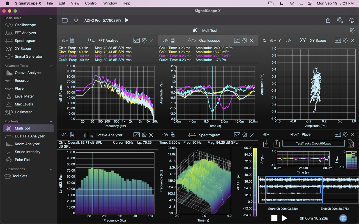The height and width of the screenshot is (224, 359).
Task: Open the Window menu
Action: (x=110, y=3)
